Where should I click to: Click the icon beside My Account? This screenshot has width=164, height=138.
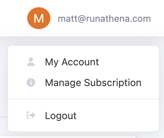pyautogui.click(x=31, y=62)
